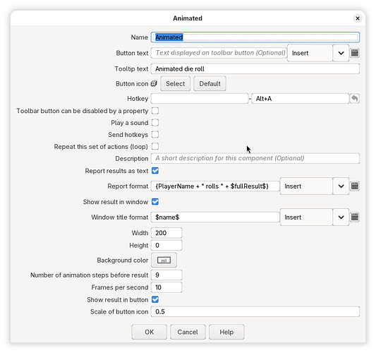Click the Width field showing 200
Image resolution: width=376 pixels, height=353 pixels.
point(166,233)
